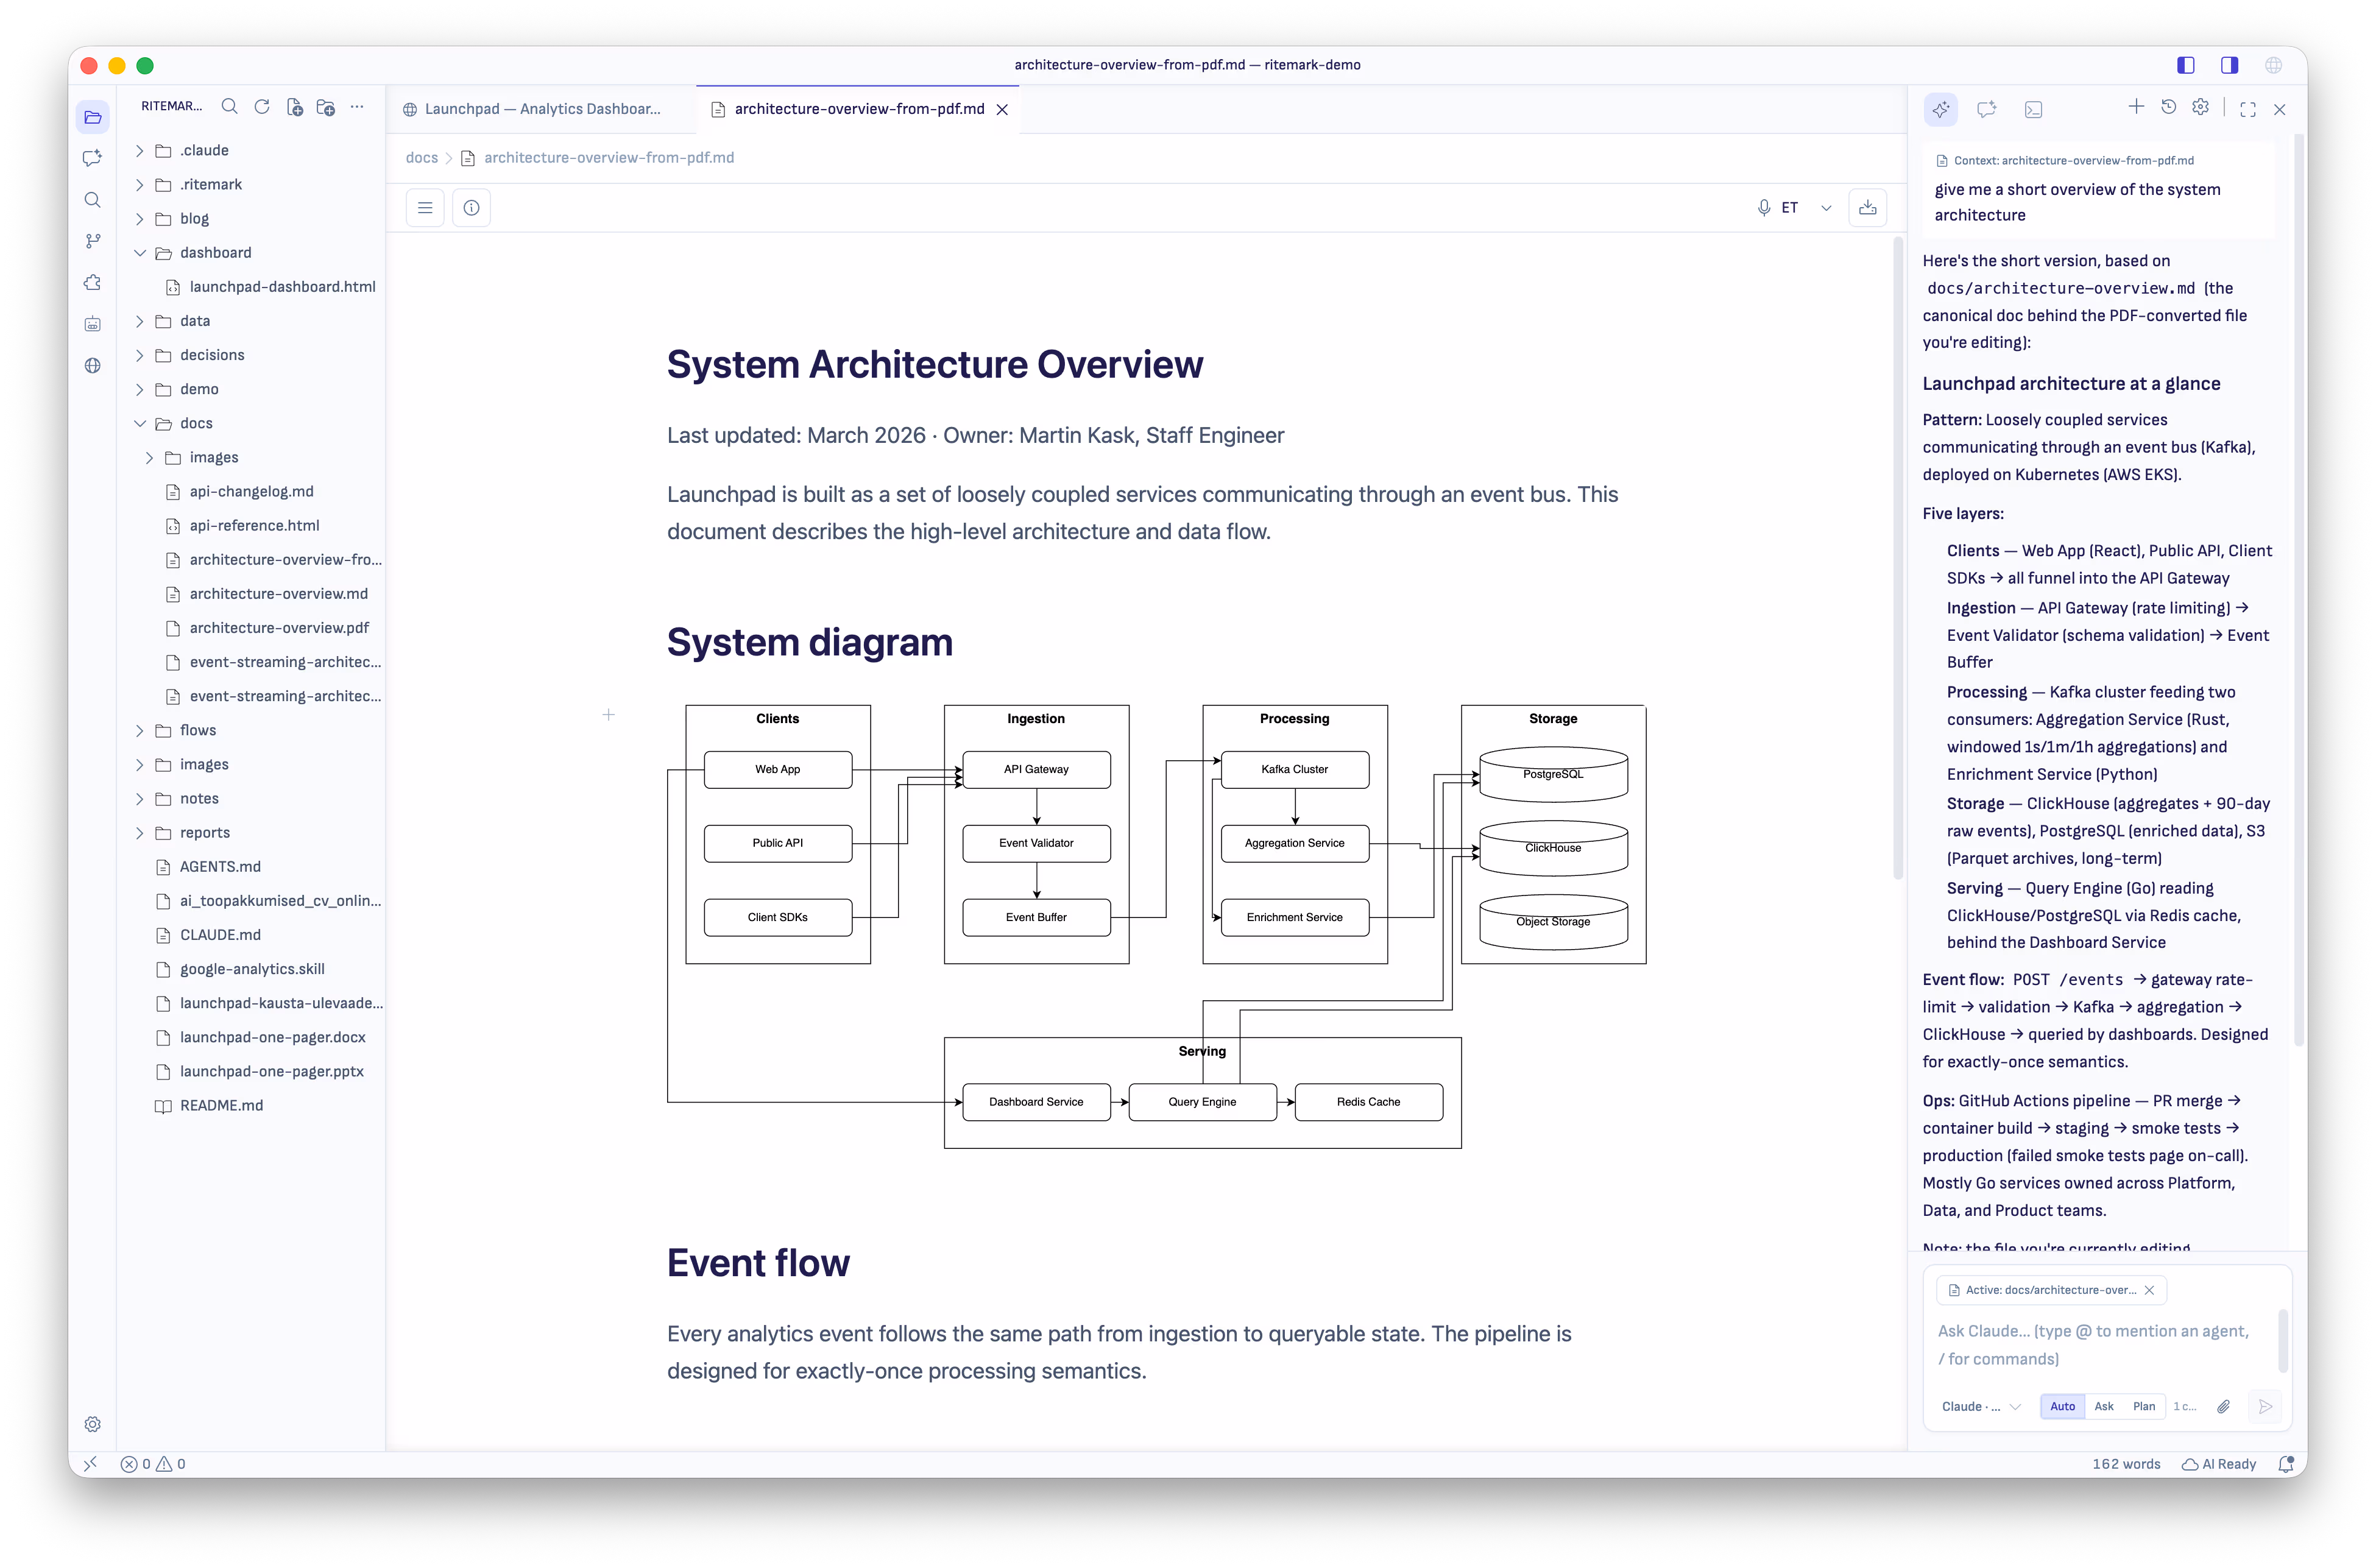Click the AI Ready status indicator
Screen dimensions: 2376x1568
coord(2219,1464)
